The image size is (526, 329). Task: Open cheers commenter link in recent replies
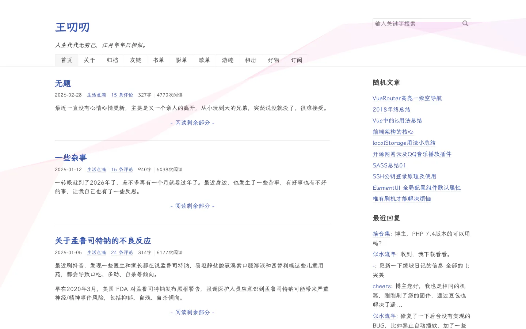click(382, 286)
